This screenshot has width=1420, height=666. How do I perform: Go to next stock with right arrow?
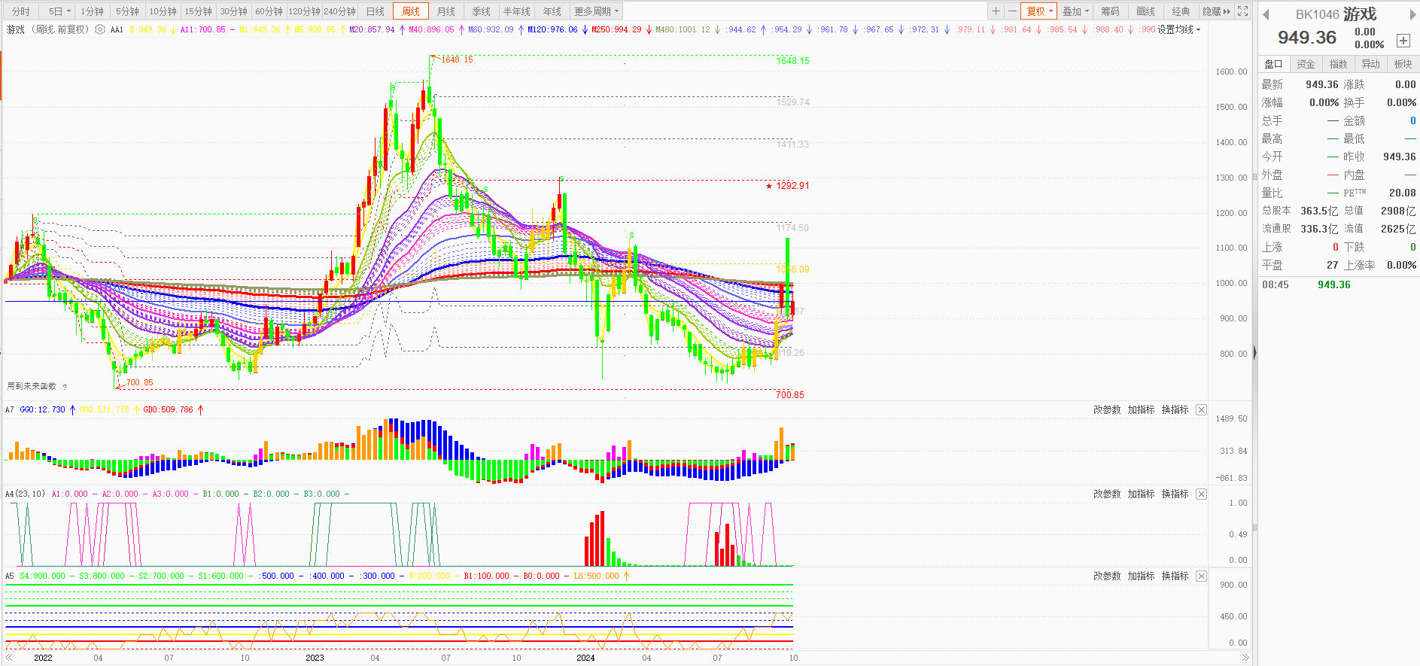pyautogui.click(x=1412, y=14)
